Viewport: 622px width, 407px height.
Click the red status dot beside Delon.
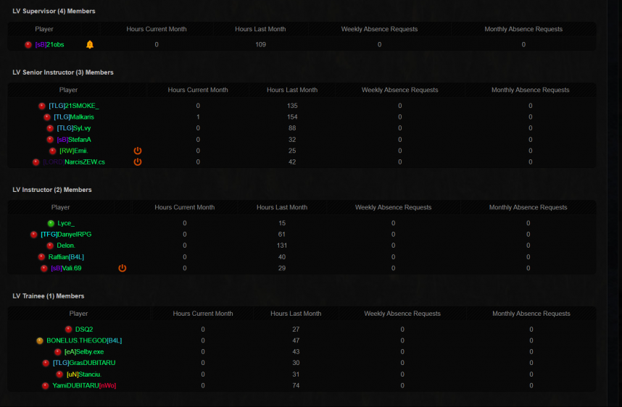[x=50, y=246]
